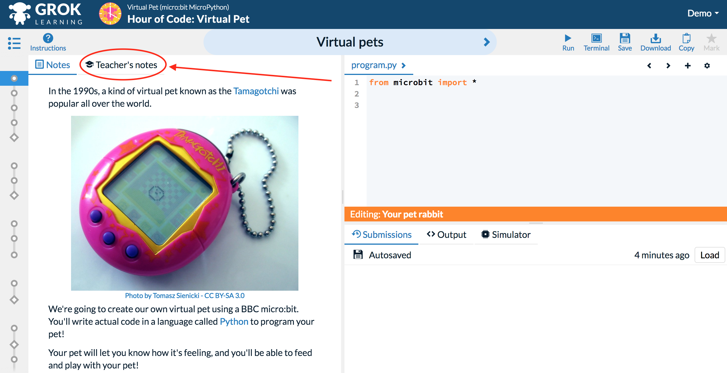Switch to the Output tab
This screenshot has height=373, width=727.
pos(446,234)
